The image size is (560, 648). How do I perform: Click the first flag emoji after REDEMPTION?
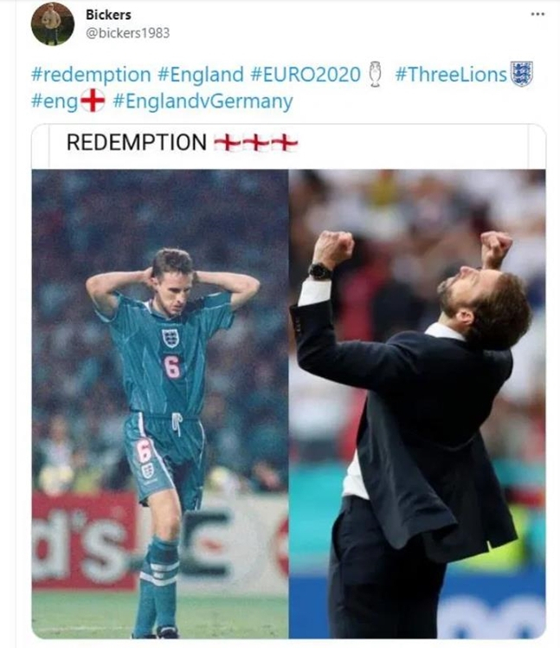227,144
